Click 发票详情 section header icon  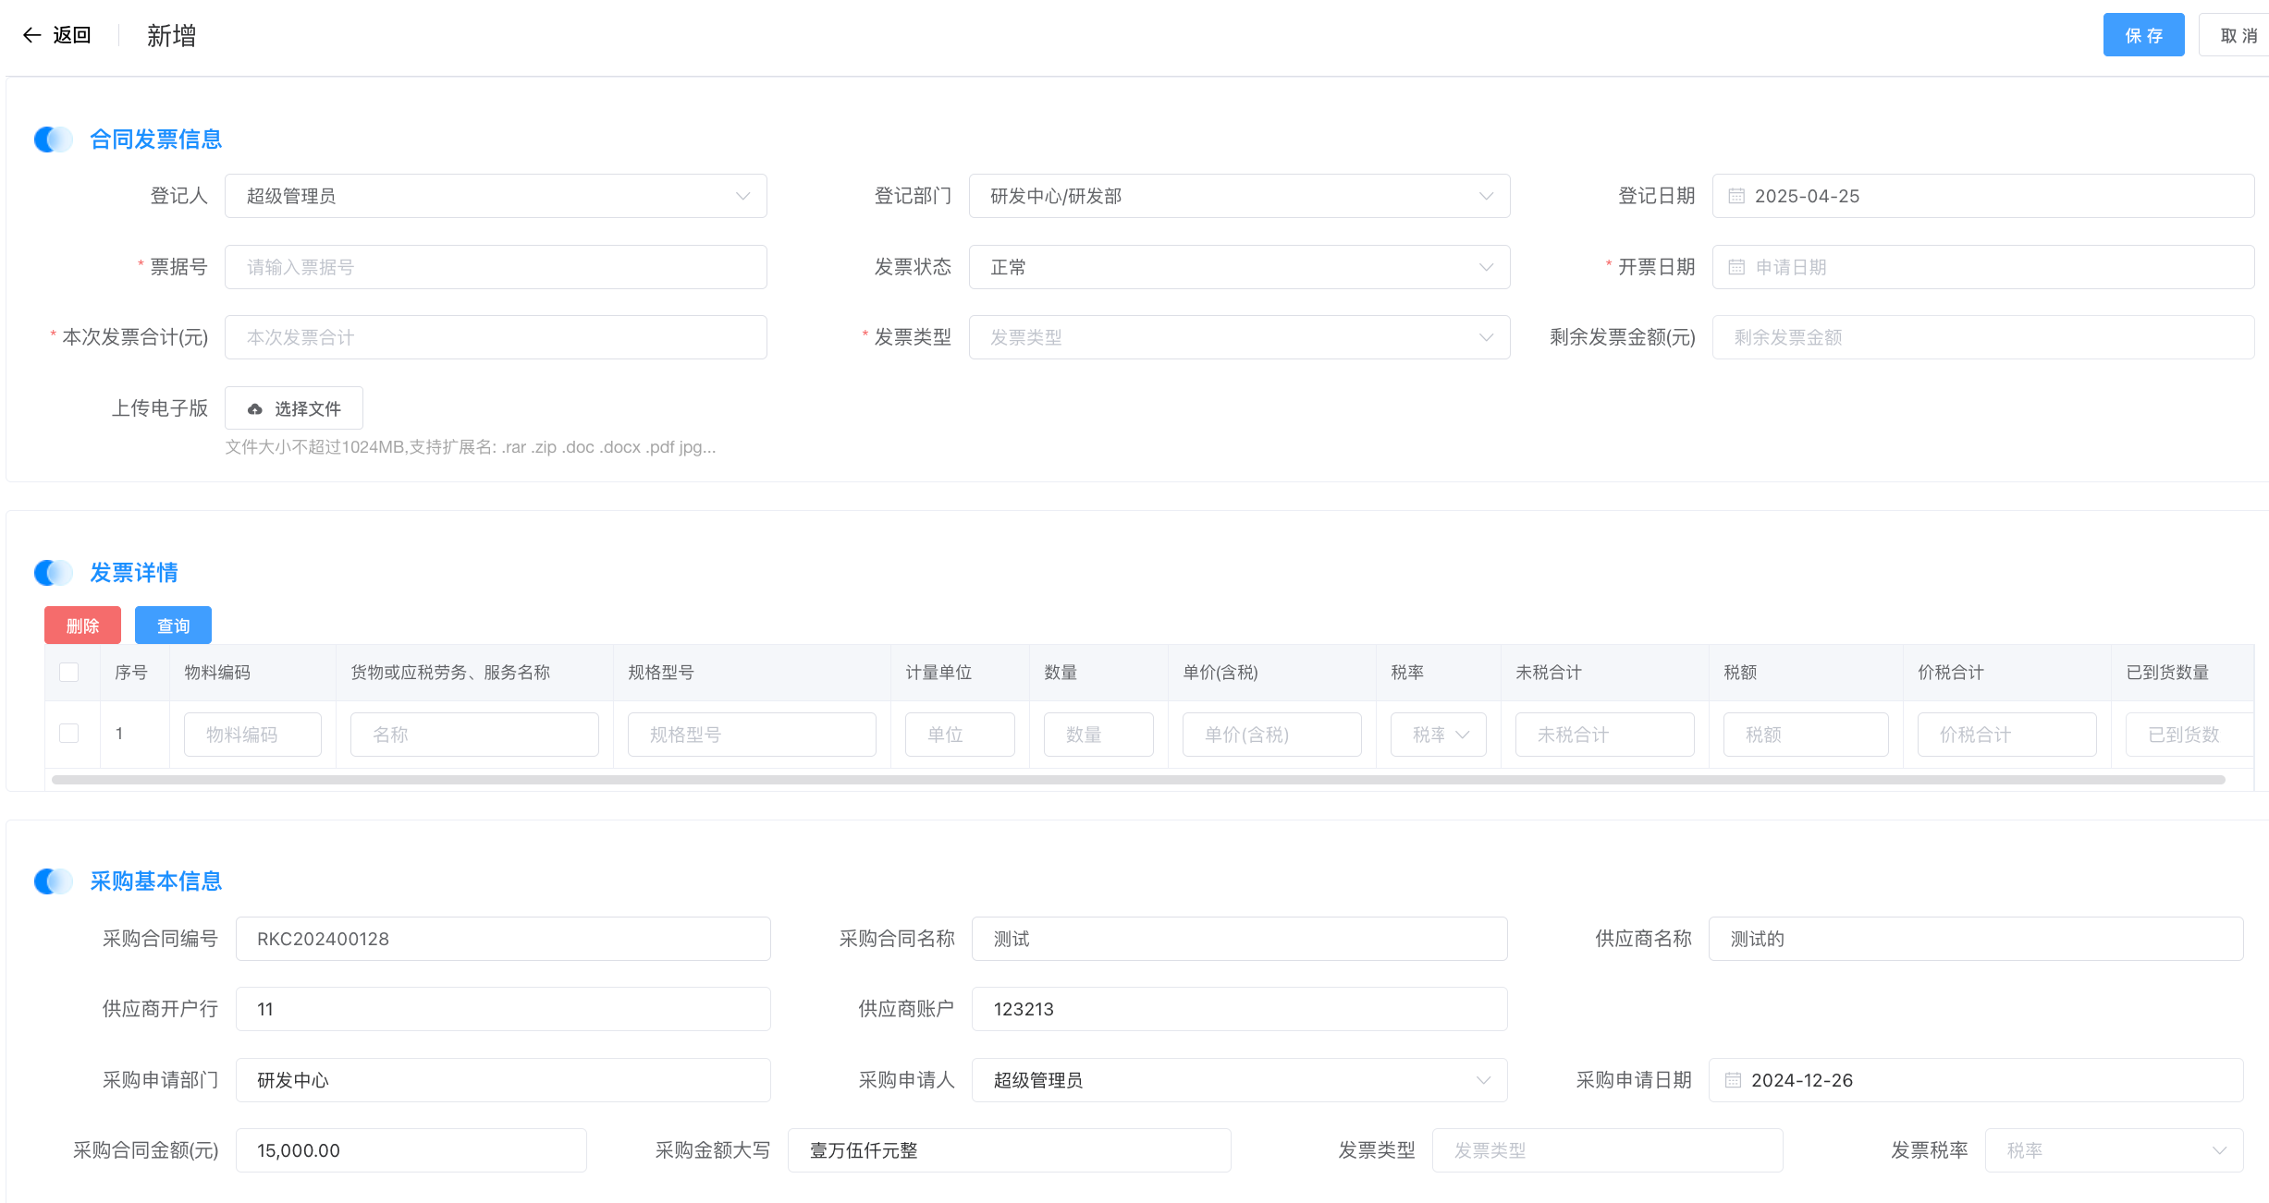coord(54,573)
